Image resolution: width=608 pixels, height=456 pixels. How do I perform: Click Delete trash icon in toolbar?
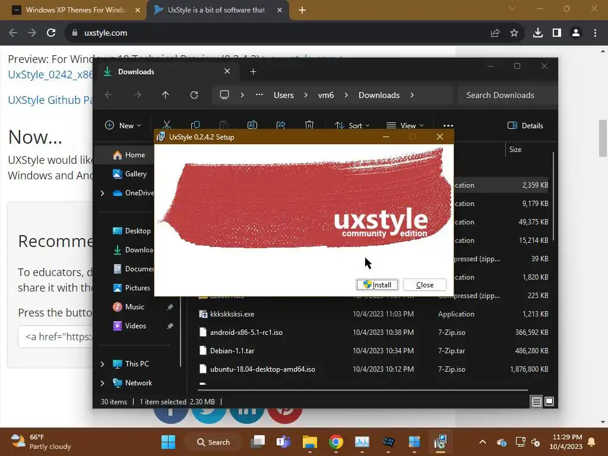(x=309, y=125)
